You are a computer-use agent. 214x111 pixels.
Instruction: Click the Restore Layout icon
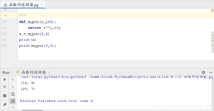[5, 96]
